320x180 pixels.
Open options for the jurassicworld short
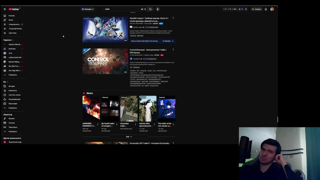[x=154, y=124]
